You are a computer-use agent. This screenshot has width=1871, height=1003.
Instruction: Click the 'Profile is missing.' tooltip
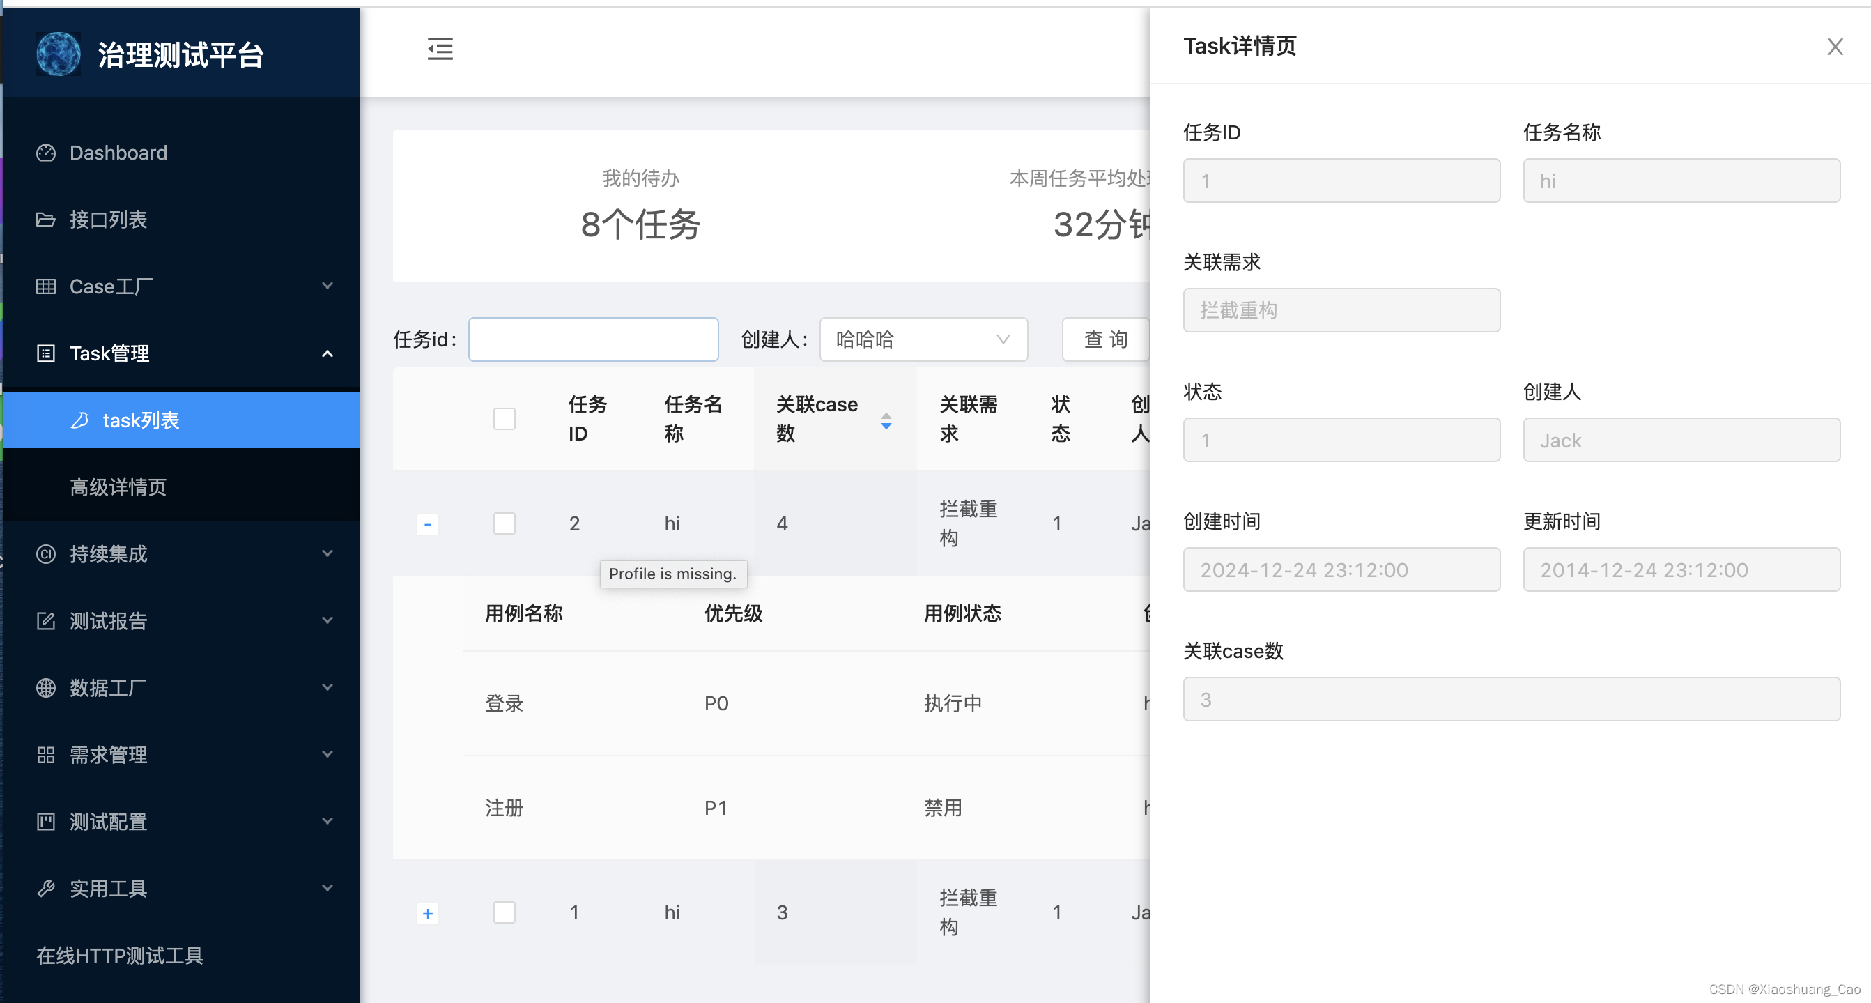point(672,573)
